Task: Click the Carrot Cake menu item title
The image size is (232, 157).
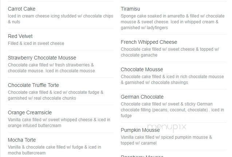Action: point(21,9)
